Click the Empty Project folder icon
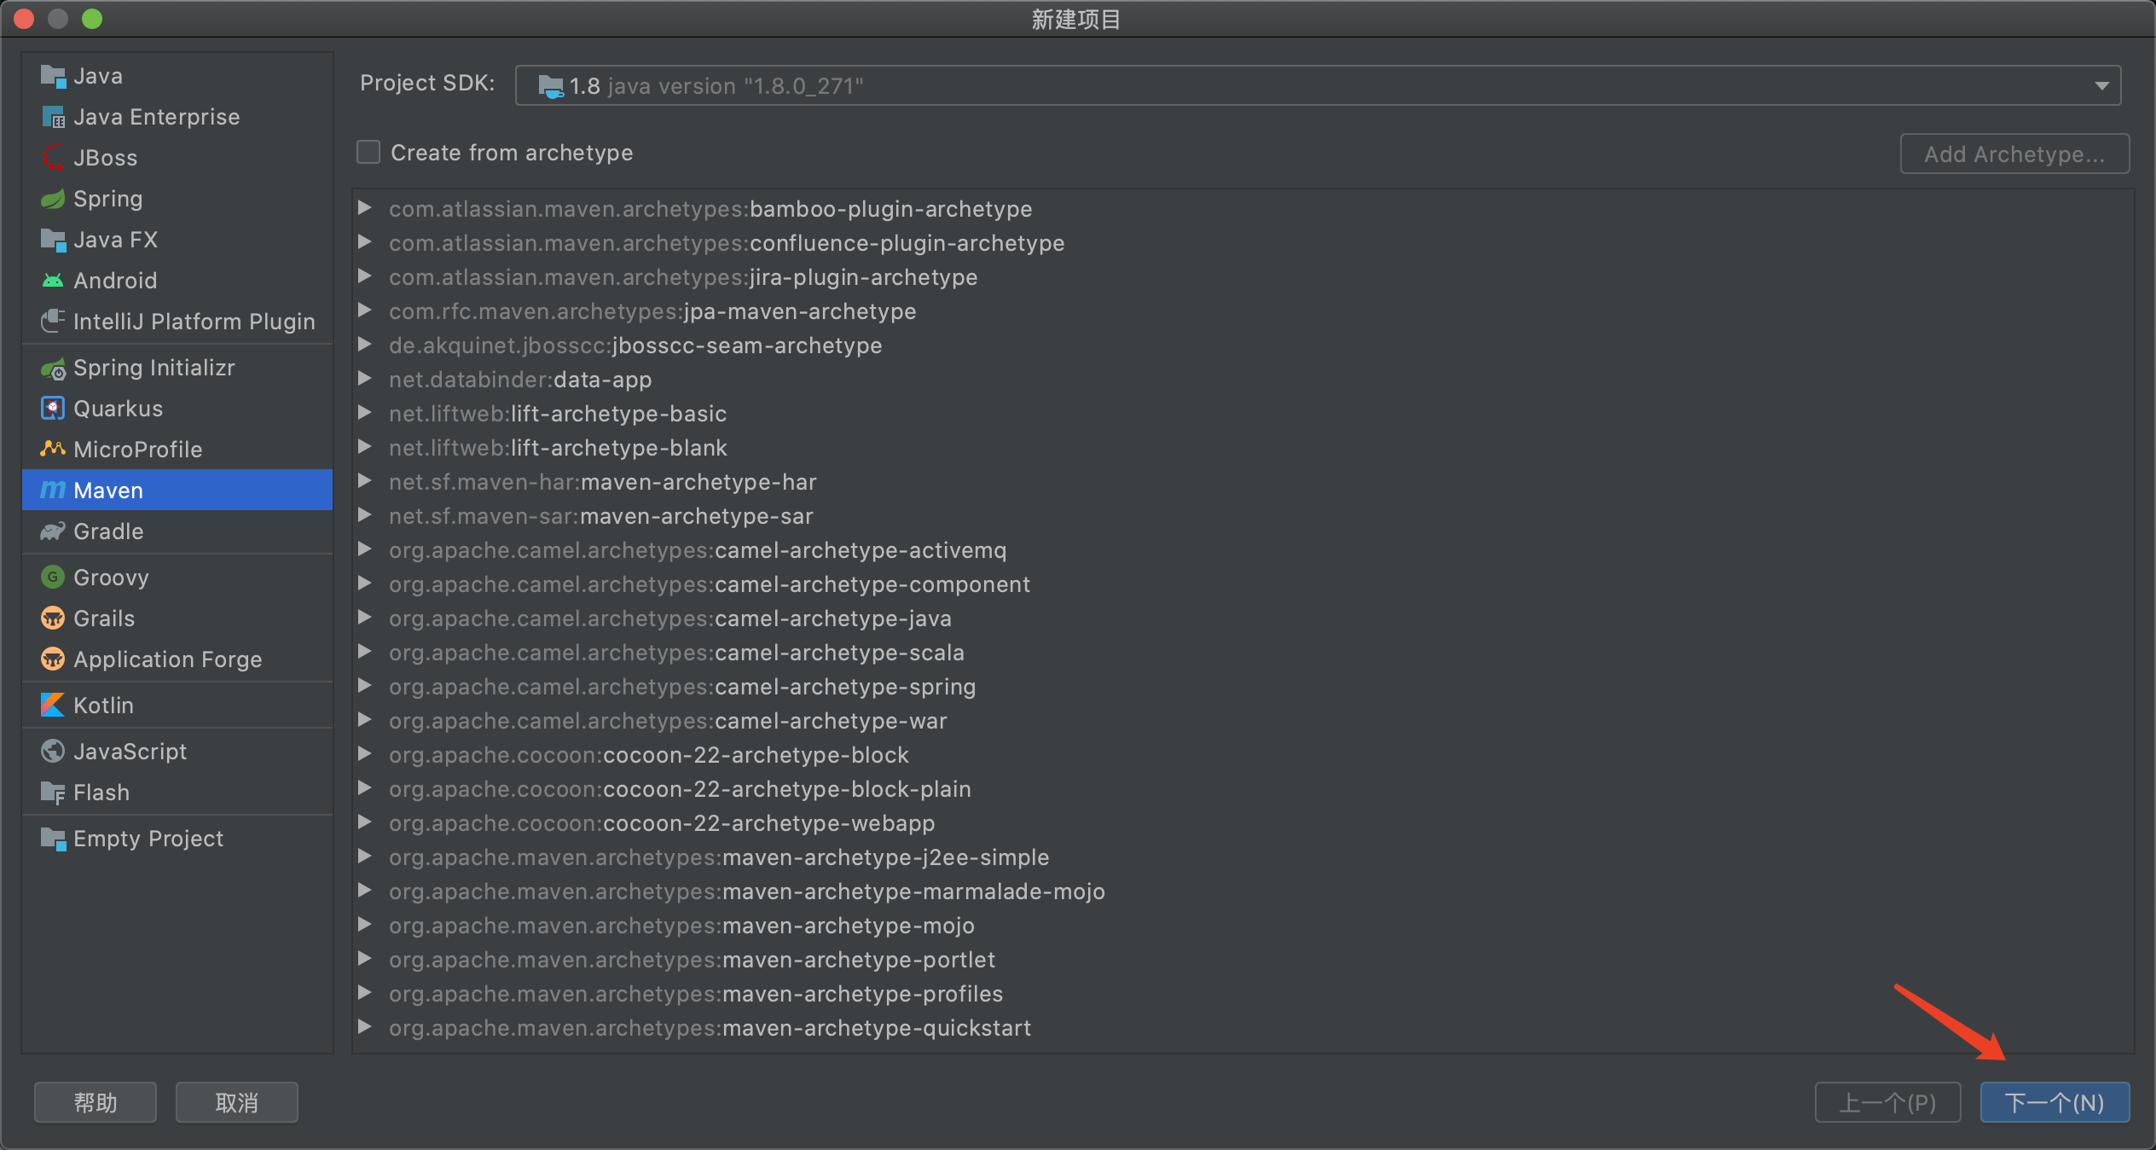2156x1150 pixels. (53, 839)
